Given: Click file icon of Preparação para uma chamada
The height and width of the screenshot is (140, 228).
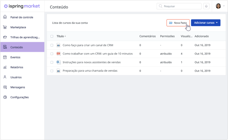Looking at the screenshot, I should point(58,71).
